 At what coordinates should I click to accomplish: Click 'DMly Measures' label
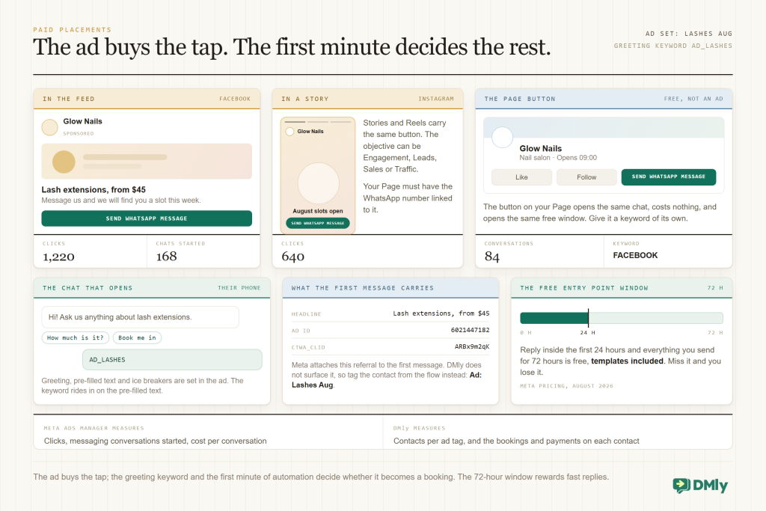pyautogui.click(x=419, y=429)
